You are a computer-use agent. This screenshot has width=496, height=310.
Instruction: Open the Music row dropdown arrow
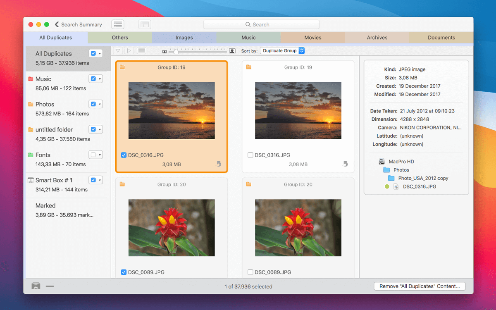click(100, 79)
